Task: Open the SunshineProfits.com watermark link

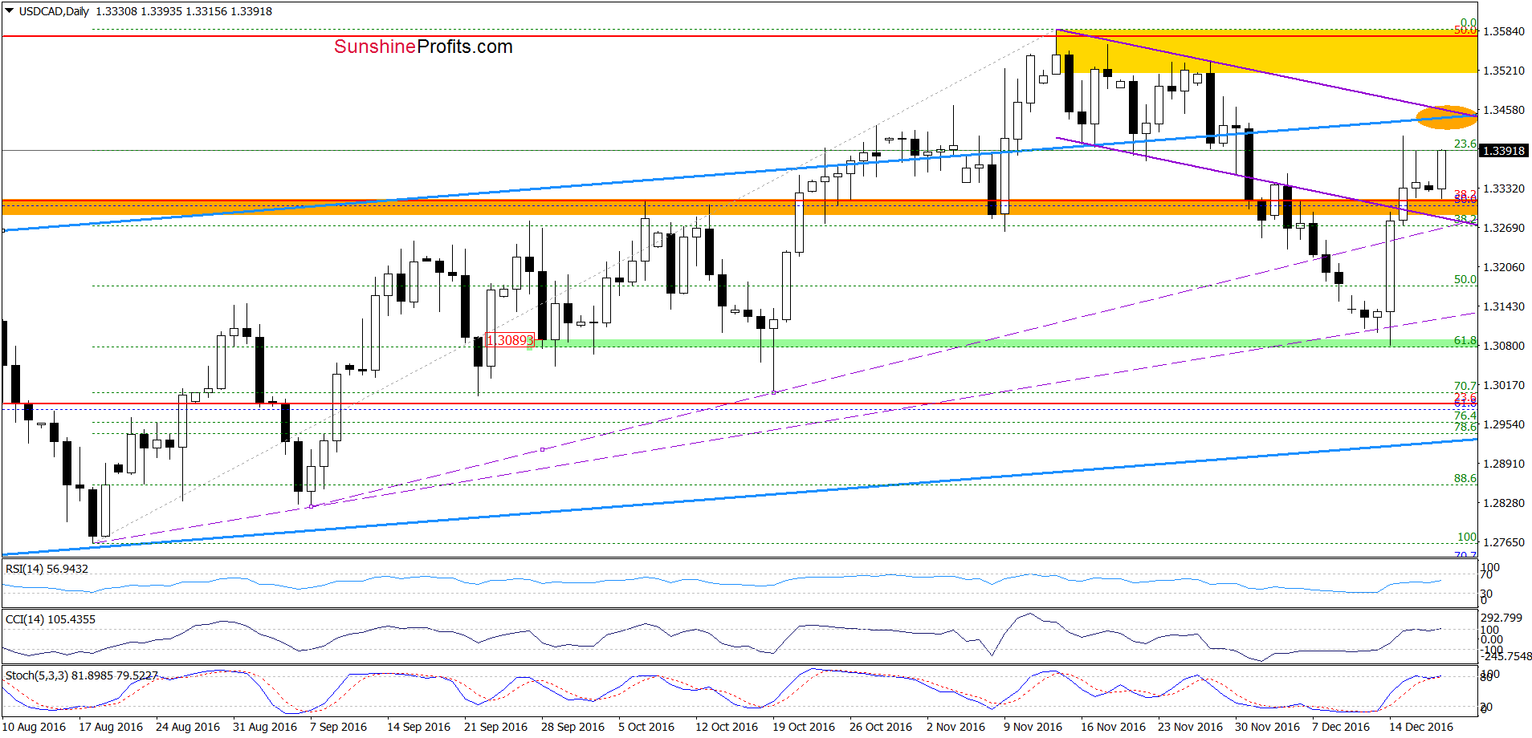Action: [423, 47]
